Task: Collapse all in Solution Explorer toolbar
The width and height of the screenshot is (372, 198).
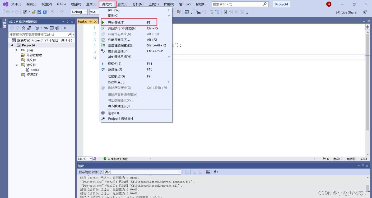Action: click(x=52, y=28)
